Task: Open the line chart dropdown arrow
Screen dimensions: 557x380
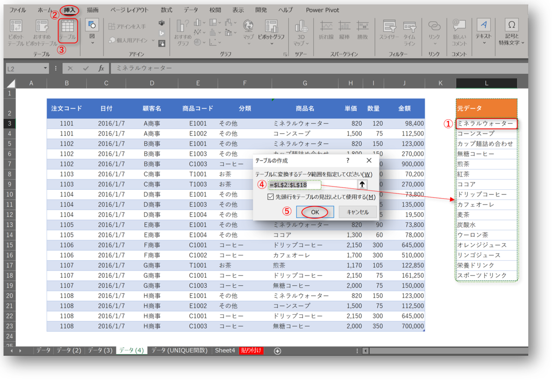Action: point(204,32)
